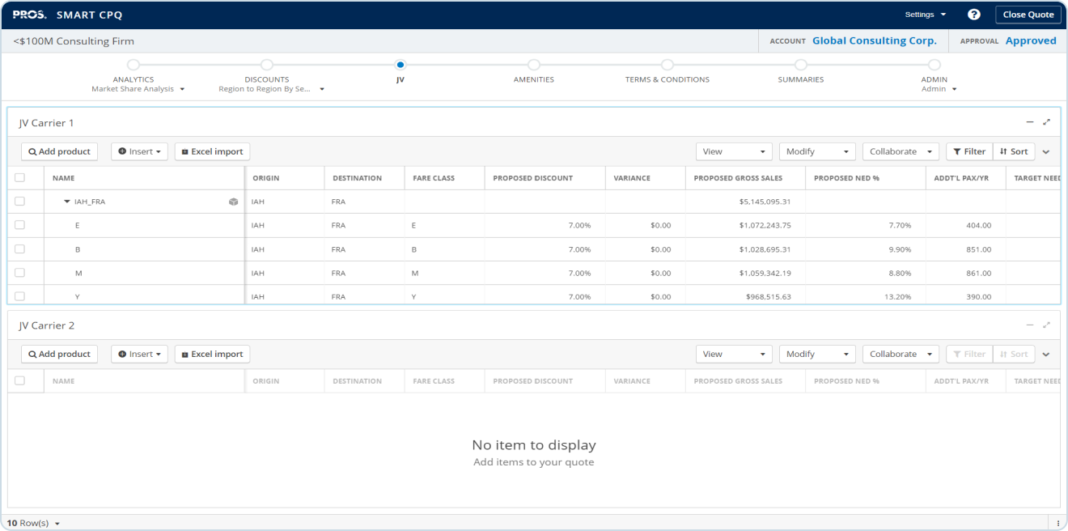
Task: Open the vertical dots menu in footer
Action: pos(1059,523)
